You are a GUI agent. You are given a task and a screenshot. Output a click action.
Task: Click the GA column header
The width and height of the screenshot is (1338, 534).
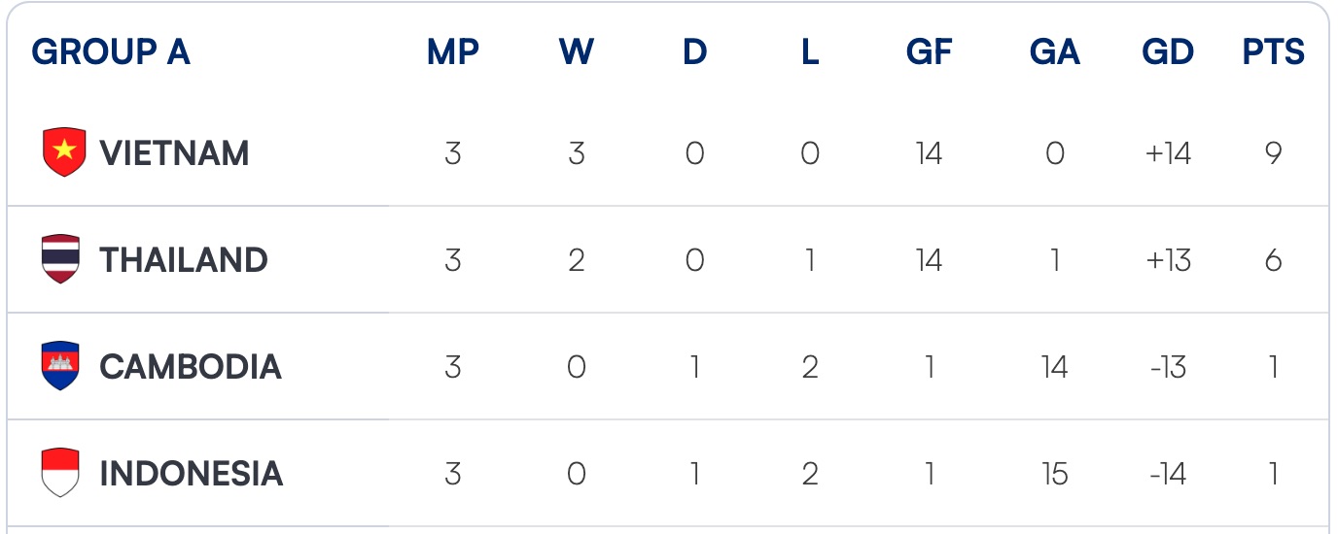(1055, 52)
